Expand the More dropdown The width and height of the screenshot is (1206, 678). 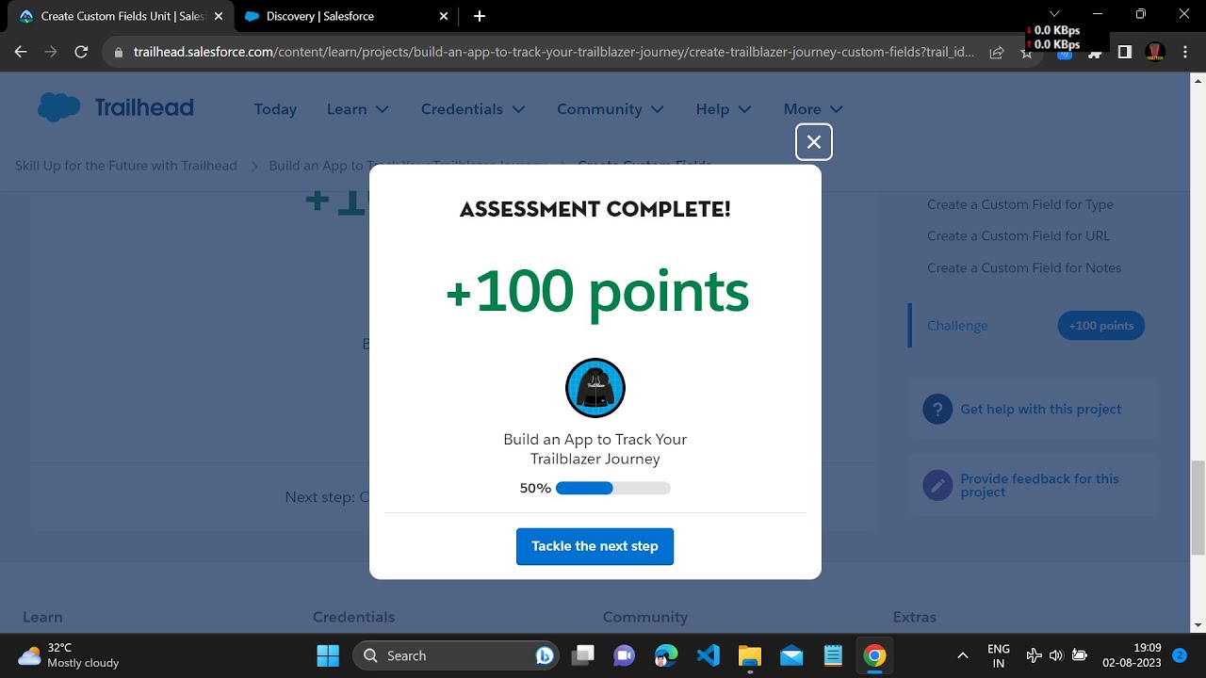(x=813, y=109)
